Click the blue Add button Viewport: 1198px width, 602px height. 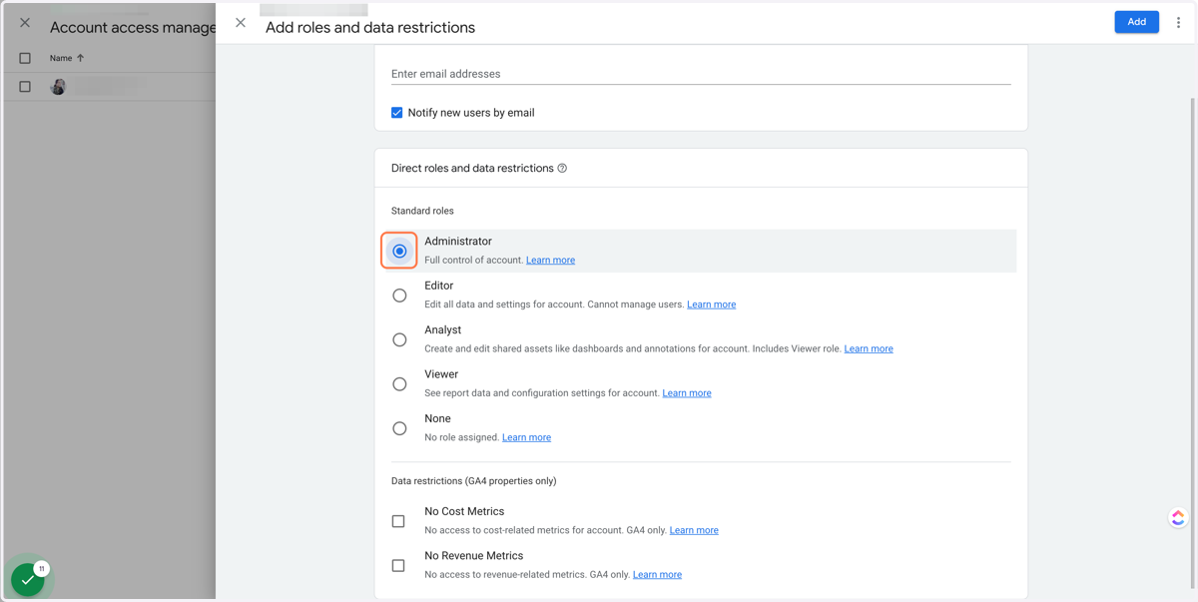(1136, 22)
